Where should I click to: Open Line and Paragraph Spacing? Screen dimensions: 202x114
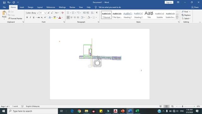pos(83,17)
